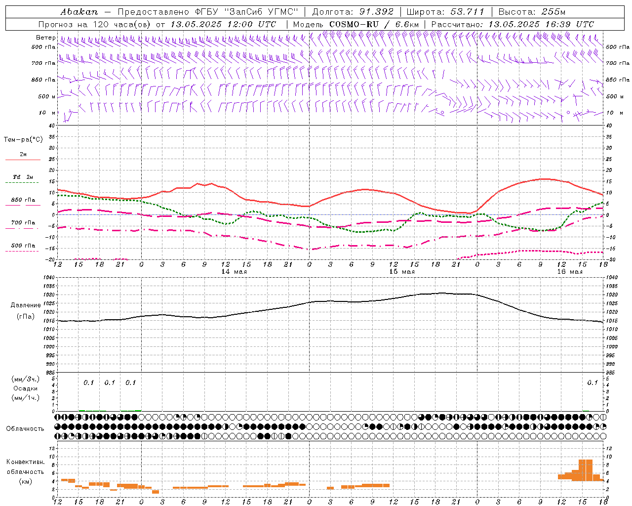Click the "10 м" wind level label on left axis
The image size is (632, 506).
[x=47, y=113]
